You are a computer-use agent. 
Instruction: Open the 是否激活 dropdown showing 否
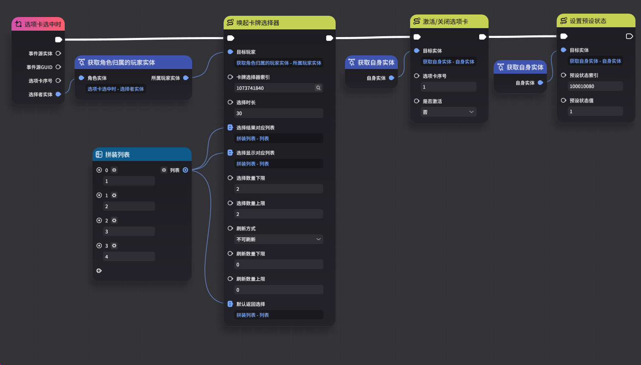[448, 112]
